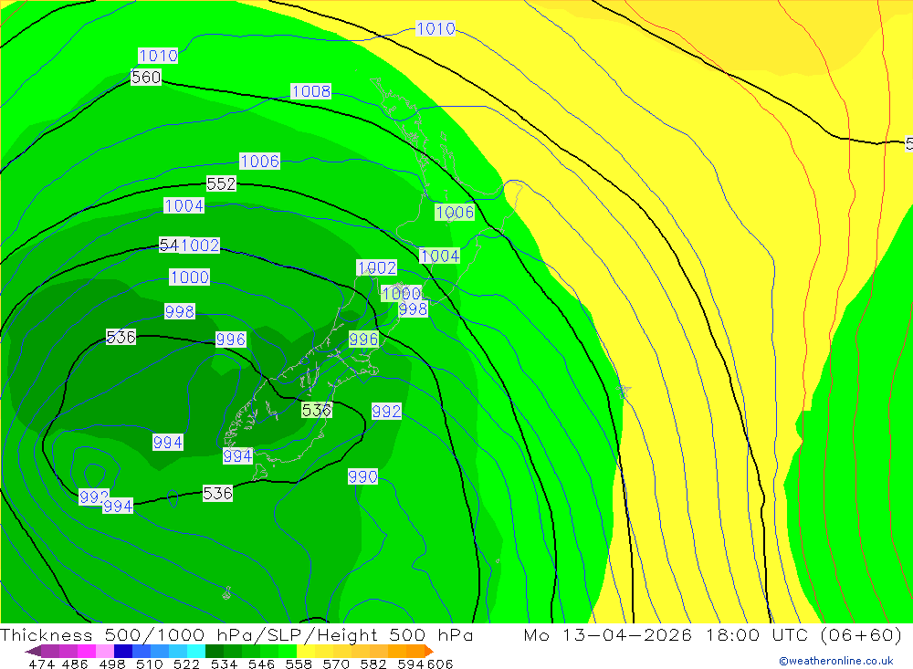Click the '1000' label below '541002'

(190, 277)
